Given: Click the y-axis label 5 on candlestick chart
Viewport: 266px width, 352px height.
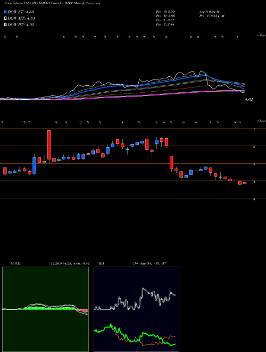Looking at the screenshot, I should (254, 164).
